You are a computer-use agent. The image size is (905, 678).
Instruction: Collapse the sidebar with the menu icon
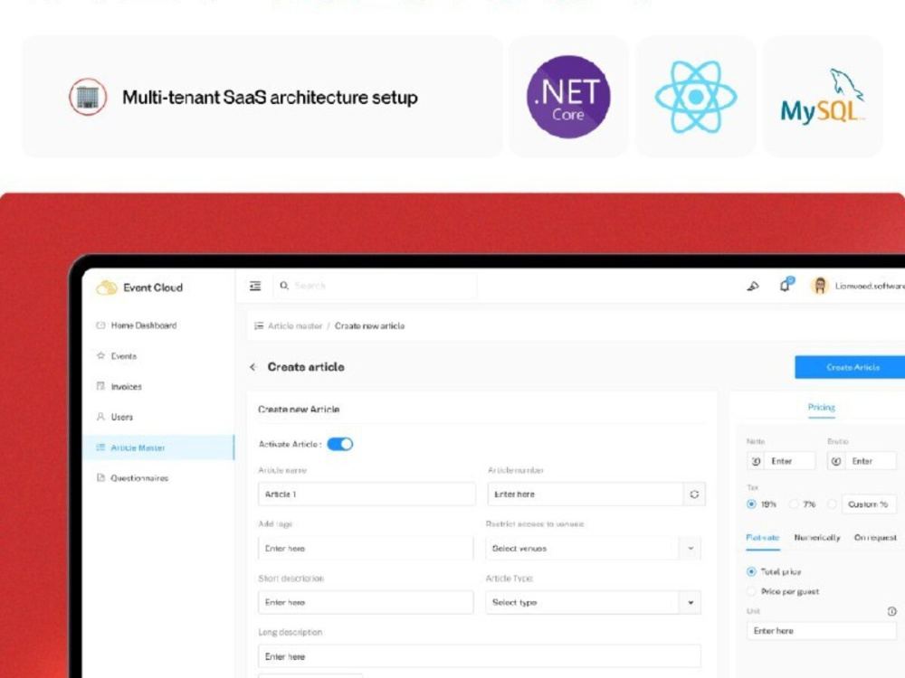pyautogui.click(x=255, y=286)
